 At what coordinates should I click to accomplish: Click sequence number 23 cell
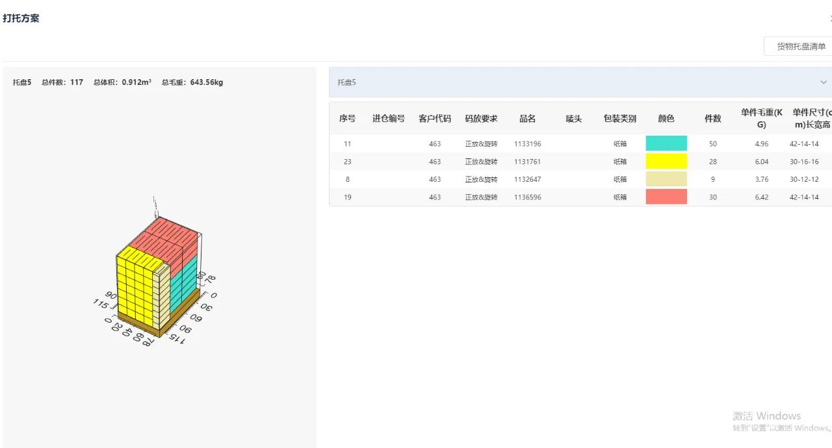[348, 162]
